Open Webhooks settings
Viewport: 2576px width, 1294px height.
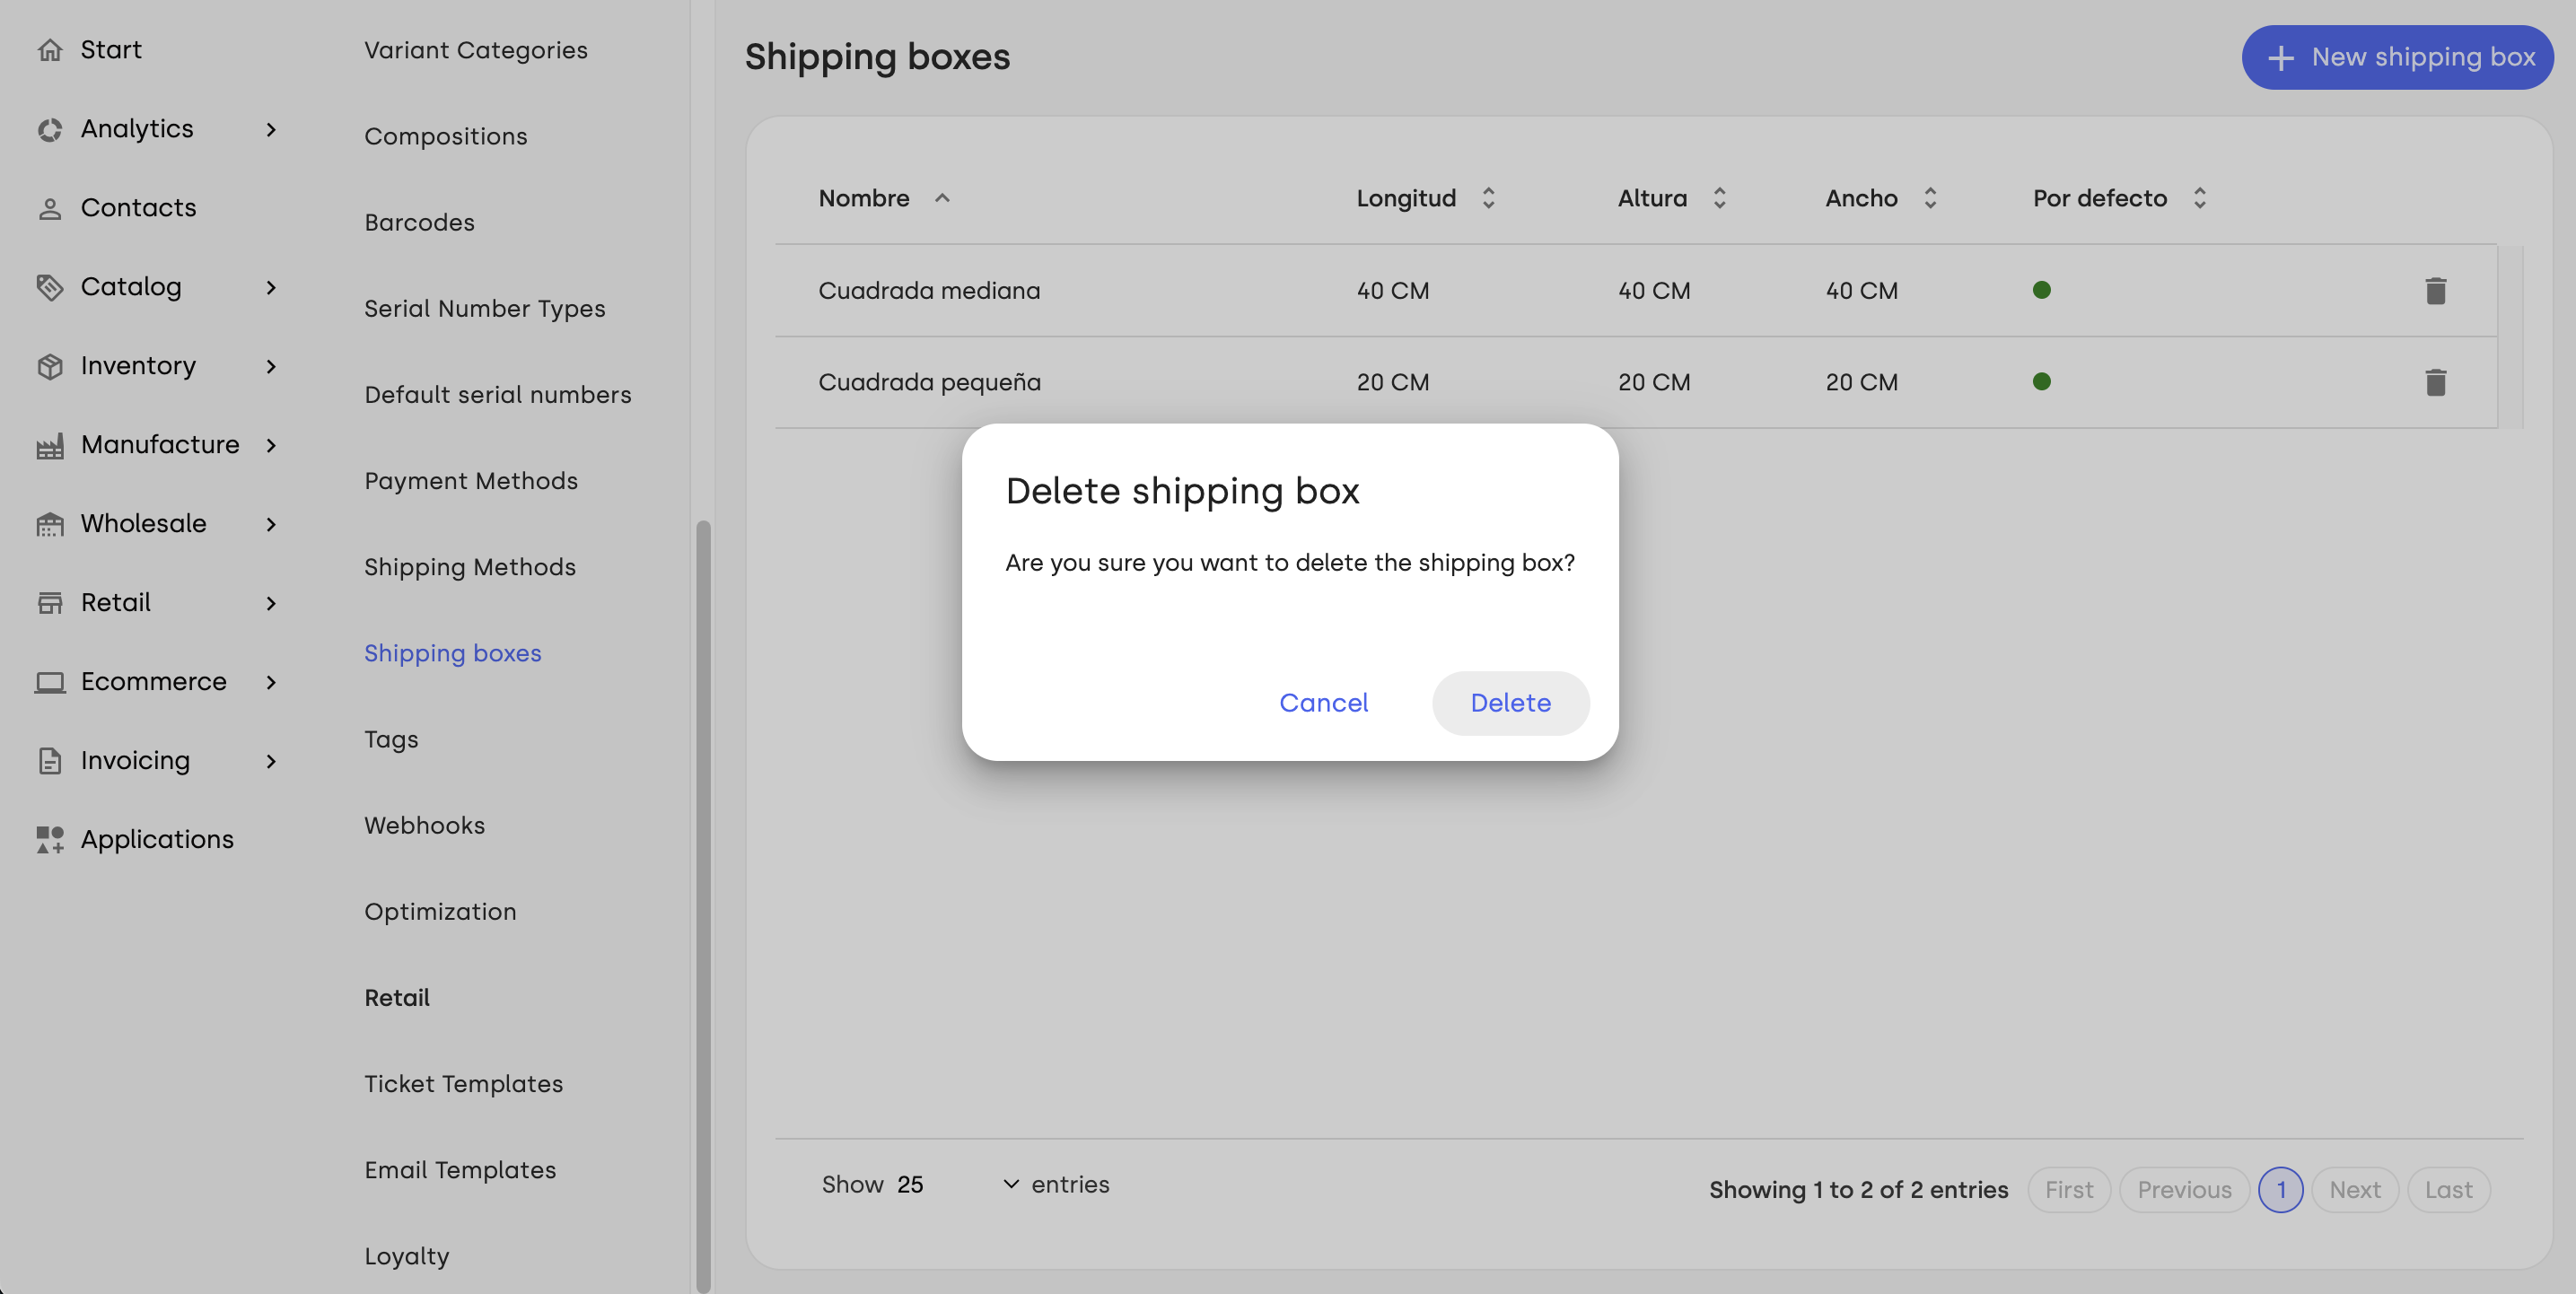[424, 825]
